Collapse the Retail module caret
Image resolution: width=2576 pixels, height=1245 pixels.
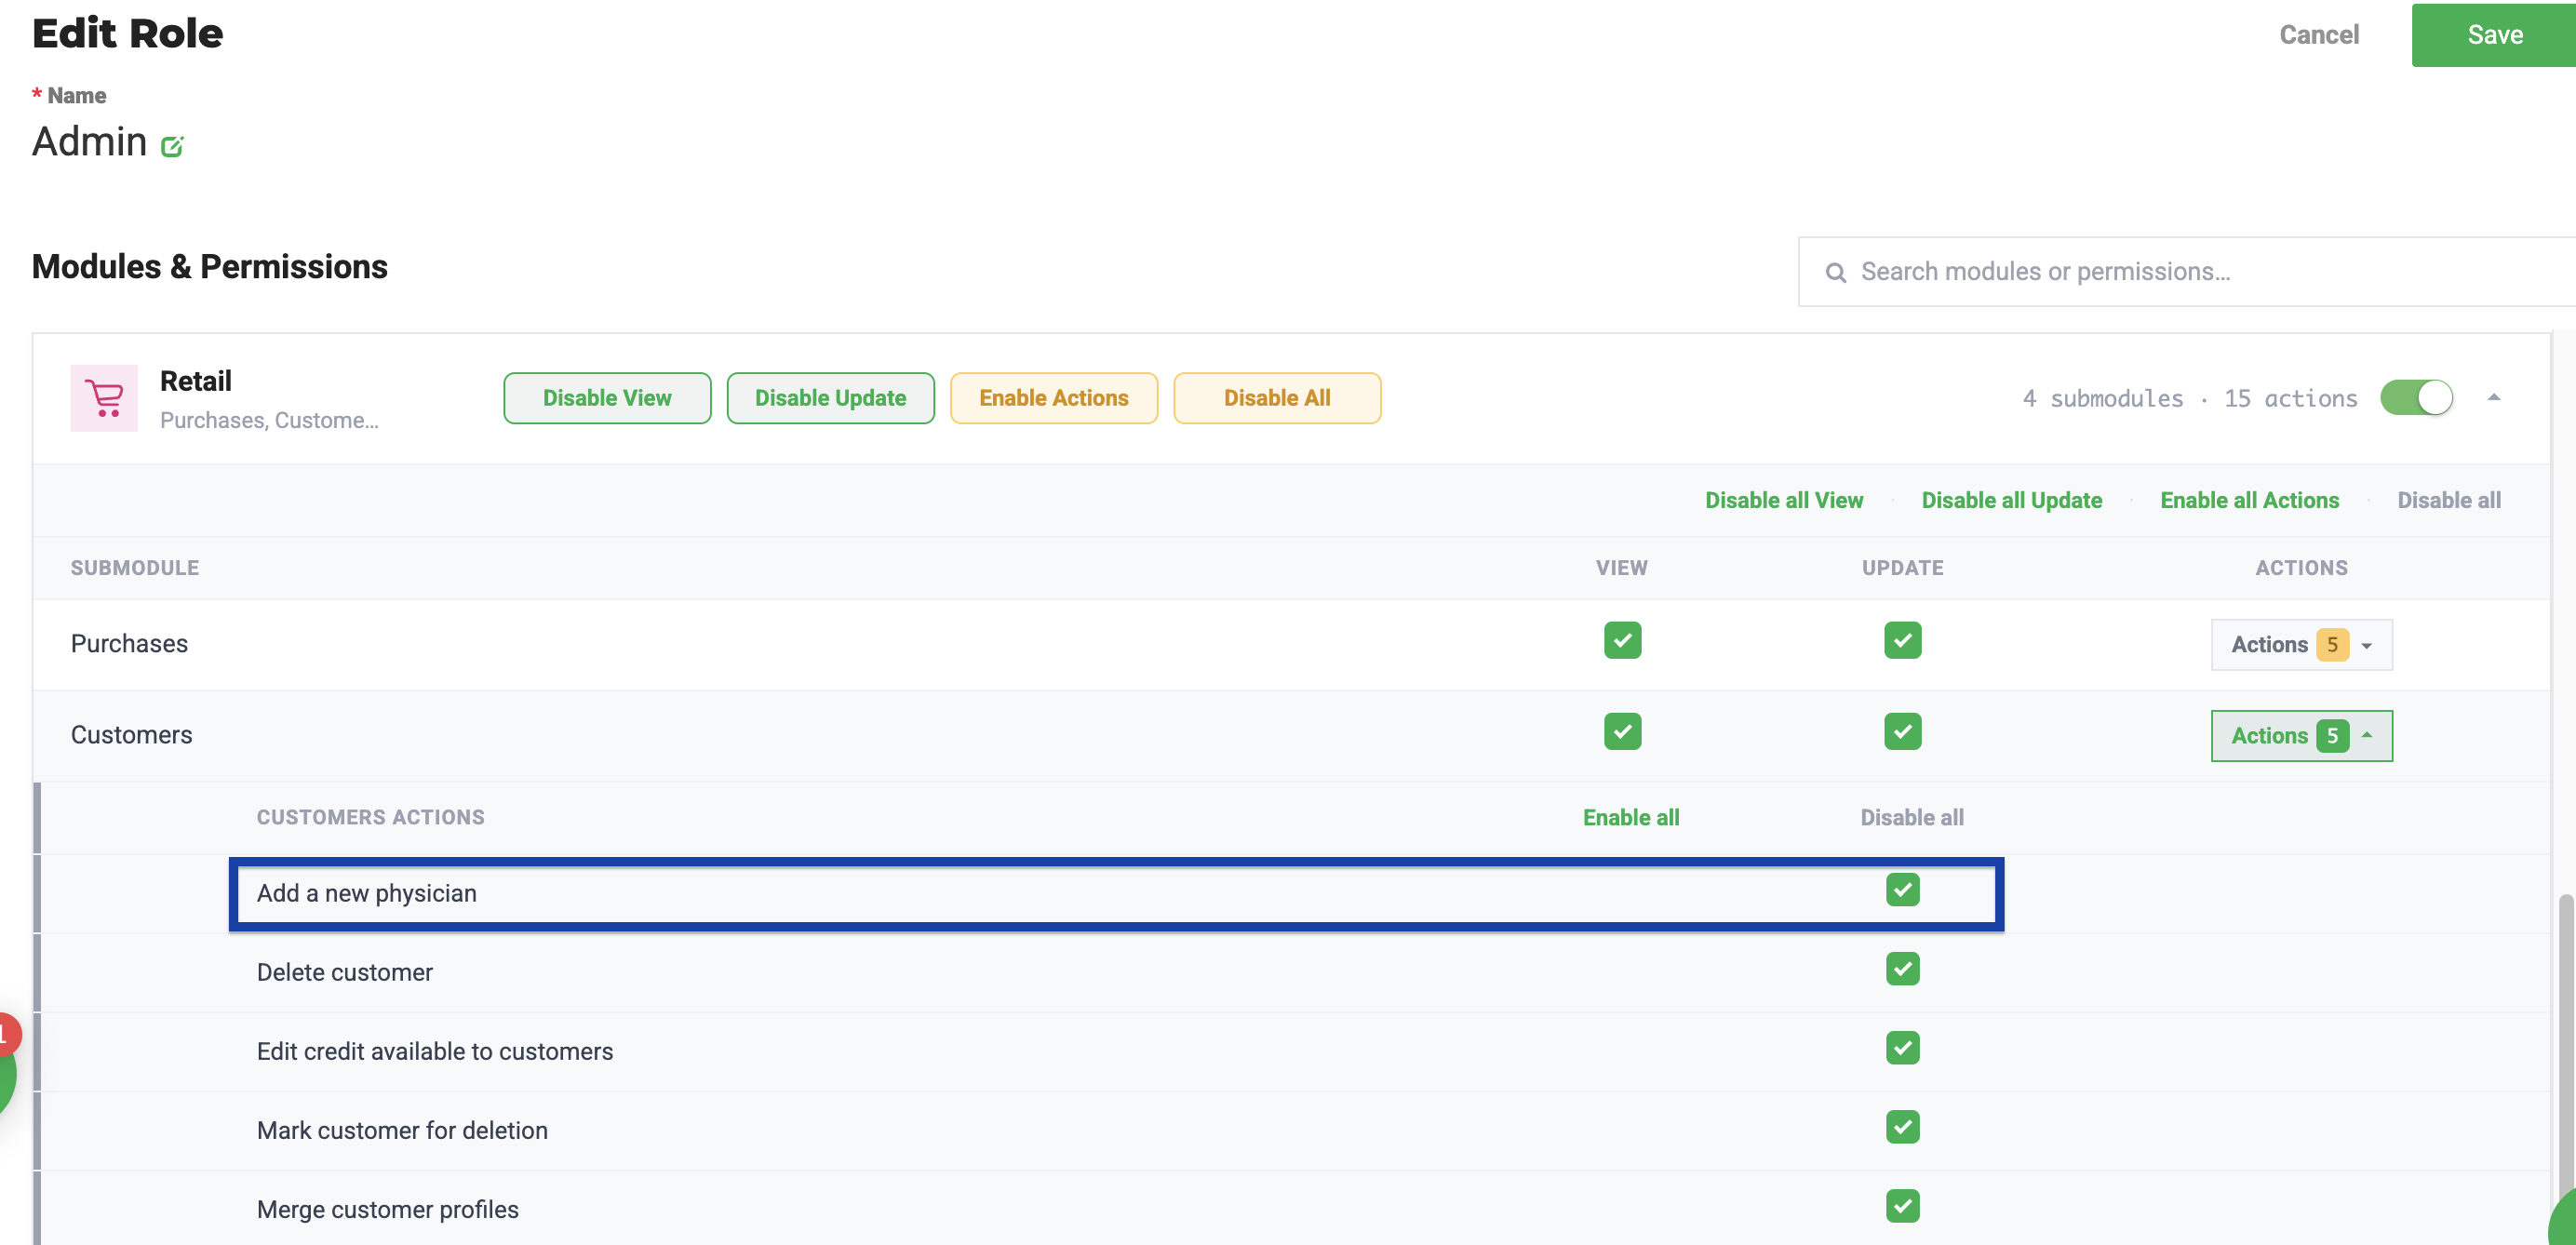coord(2493,397)
